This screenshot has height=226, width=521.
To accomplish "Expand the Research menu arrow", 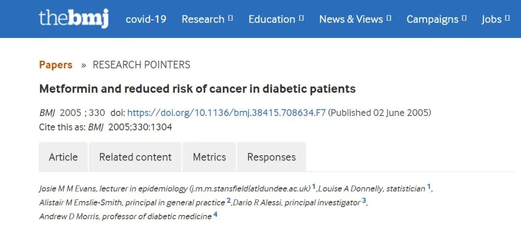I will (x=231, y=18).
